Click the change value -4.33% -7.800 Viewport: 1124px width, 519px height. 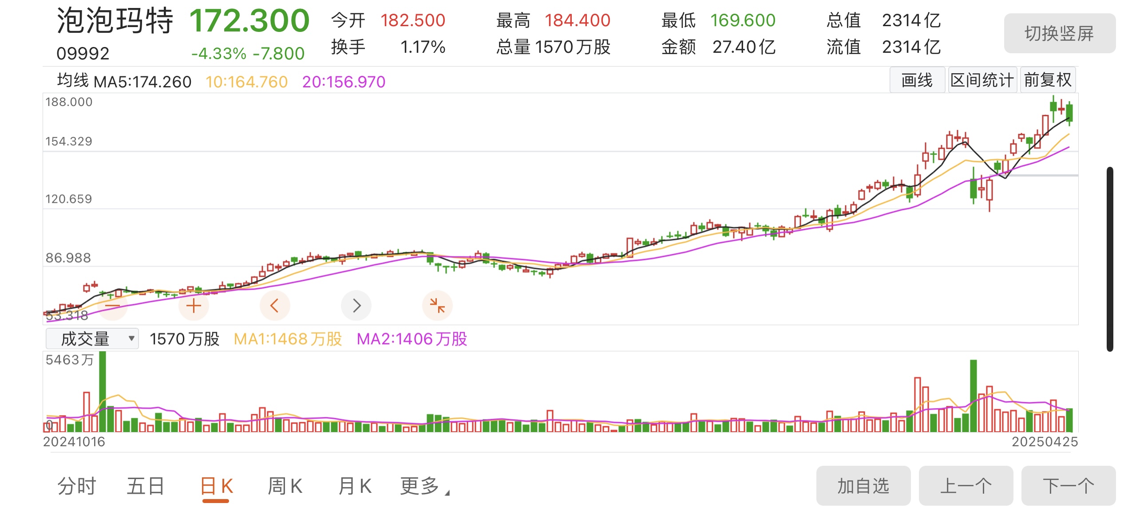248,54
